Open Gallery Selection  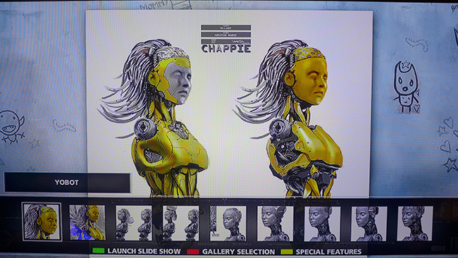238,252
